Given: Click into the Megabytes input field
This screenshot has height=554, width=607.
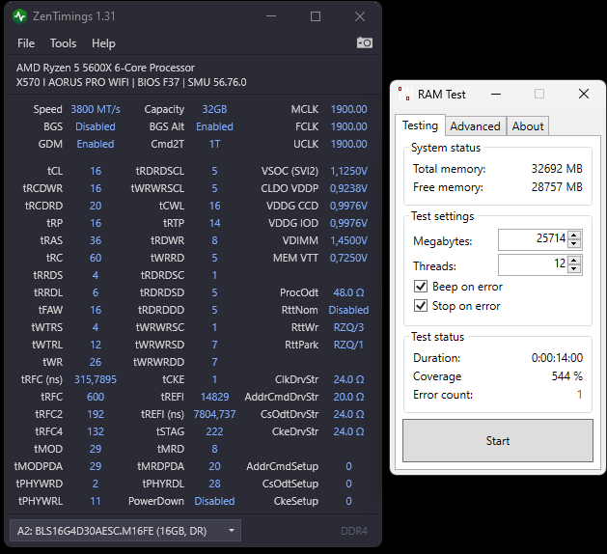Looking at the screenshot, I should click(x=533, y=239).
